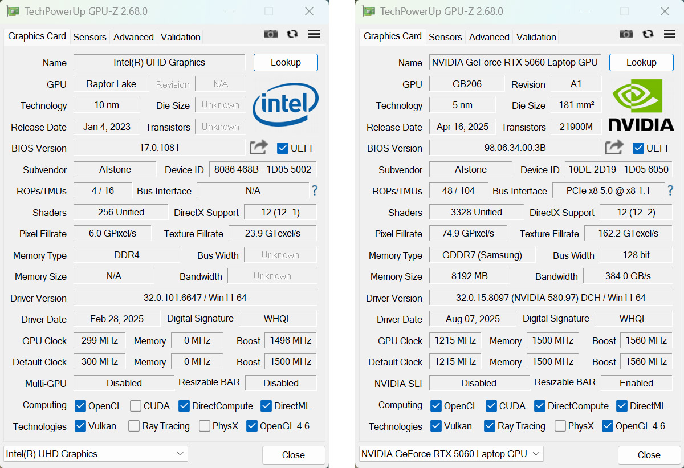Click the camera icon in NVIDIA window
684x468 pixels.
(626, 34)
